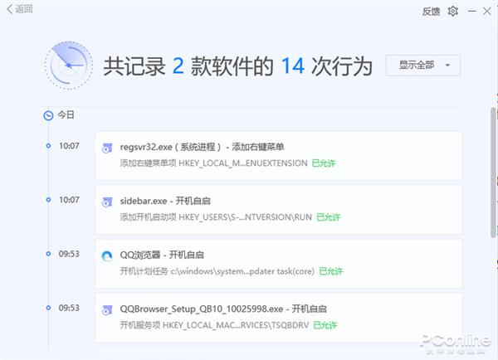Viewport: 498px width, 360px height.
Task: Expand the 显示全部 filter dropdown
Action: (x=423, y=65)
